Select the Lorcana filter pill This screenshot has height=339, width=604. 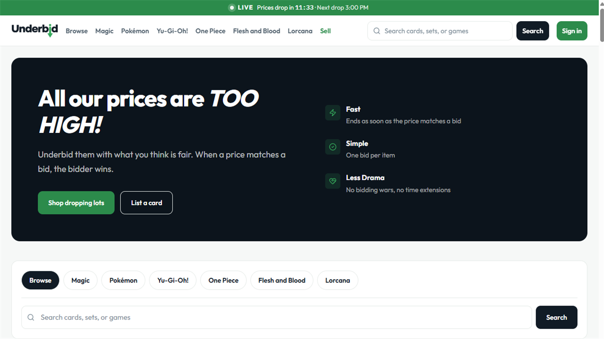[x=337, y=280]
